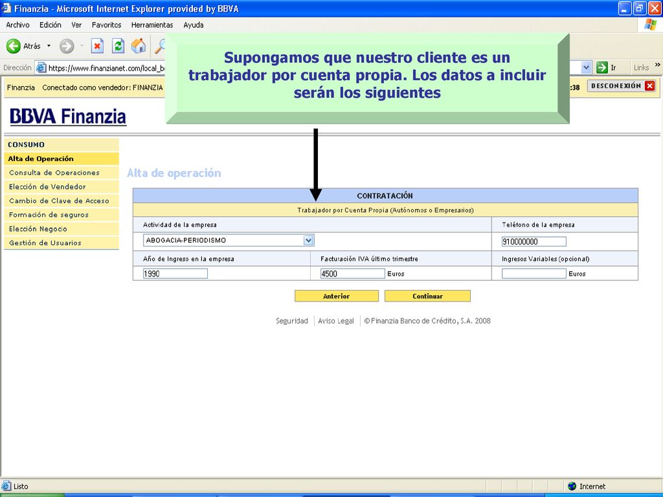Screen dimensions: 663x497
Task: Click the IE icon in title bar
Action: tap(6, 8)
